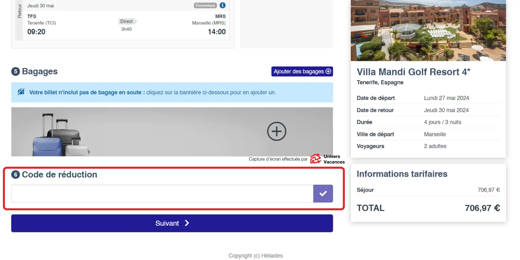Click the Villa Mandi Golf Resort 4* title
This screenshot has width=520, height=260.
(413, 72)
